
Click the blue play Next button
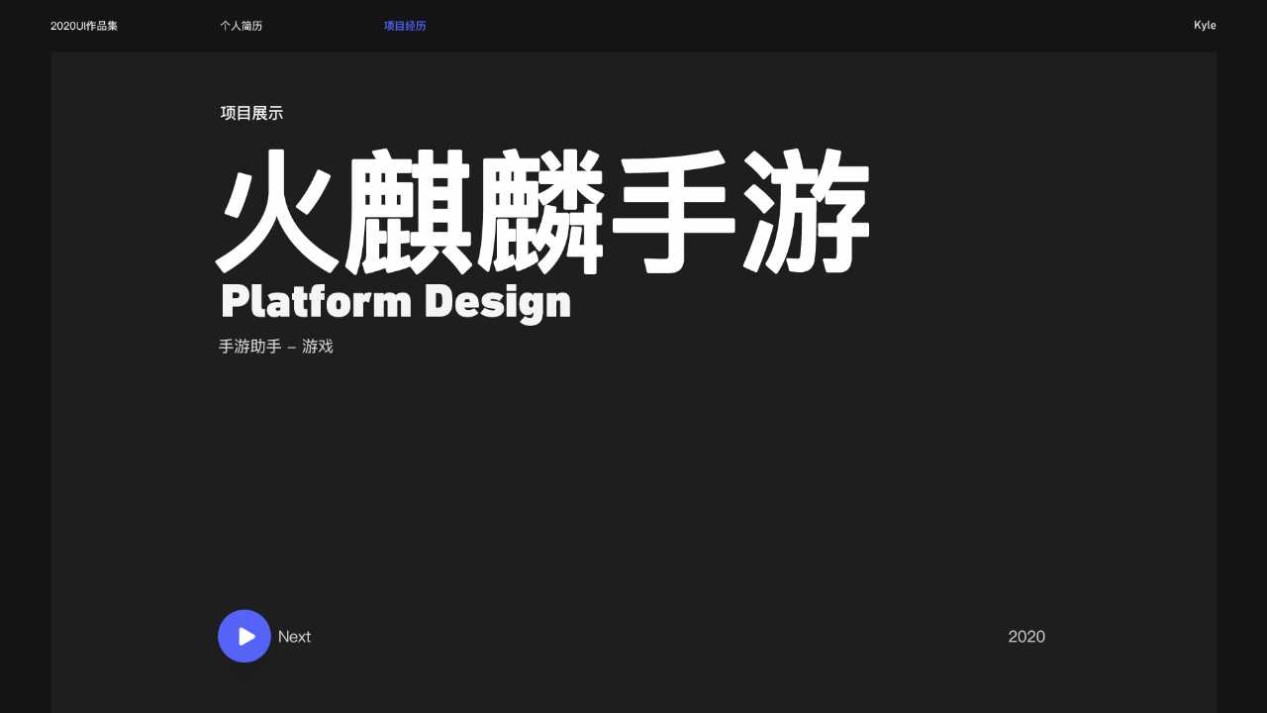click(244, 636)
